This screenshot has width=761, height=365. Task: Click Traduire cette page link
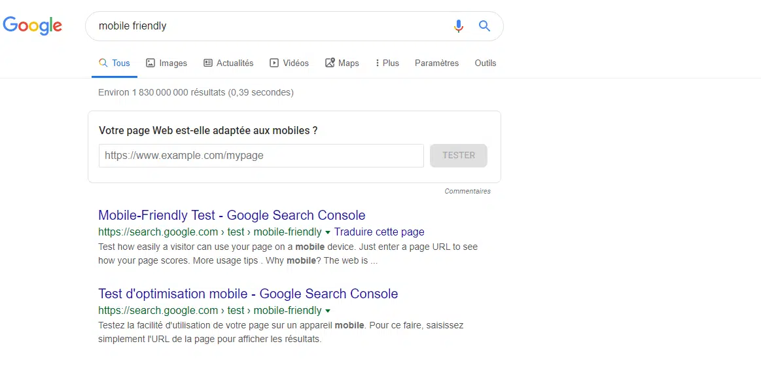pyautogui.click(x=379, y=232)
